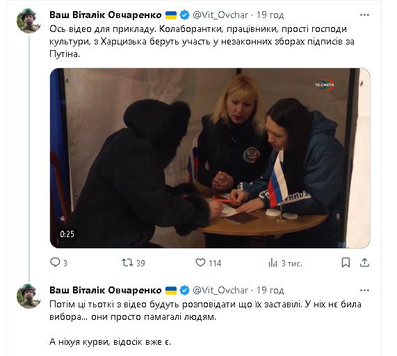
Task: Open the second tweet's author avatar
Action: (29, 296)
